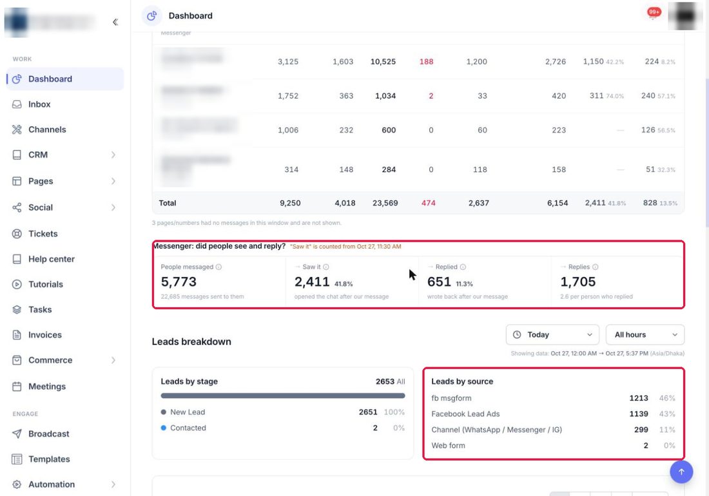
Task: Click the info icon next to Replied
Action: tap(463, 267)
